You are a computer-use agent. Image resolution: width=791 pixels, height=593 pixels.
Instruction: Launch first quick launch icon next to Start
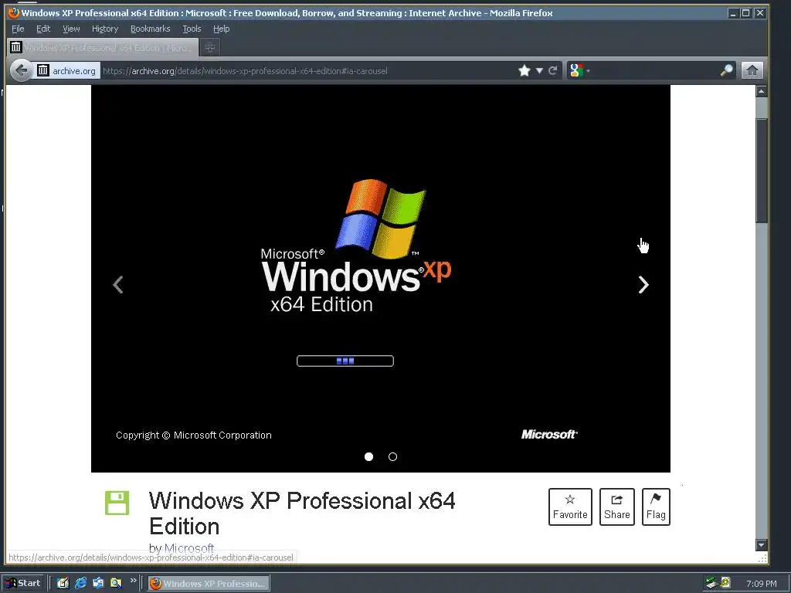pos(63,583)
